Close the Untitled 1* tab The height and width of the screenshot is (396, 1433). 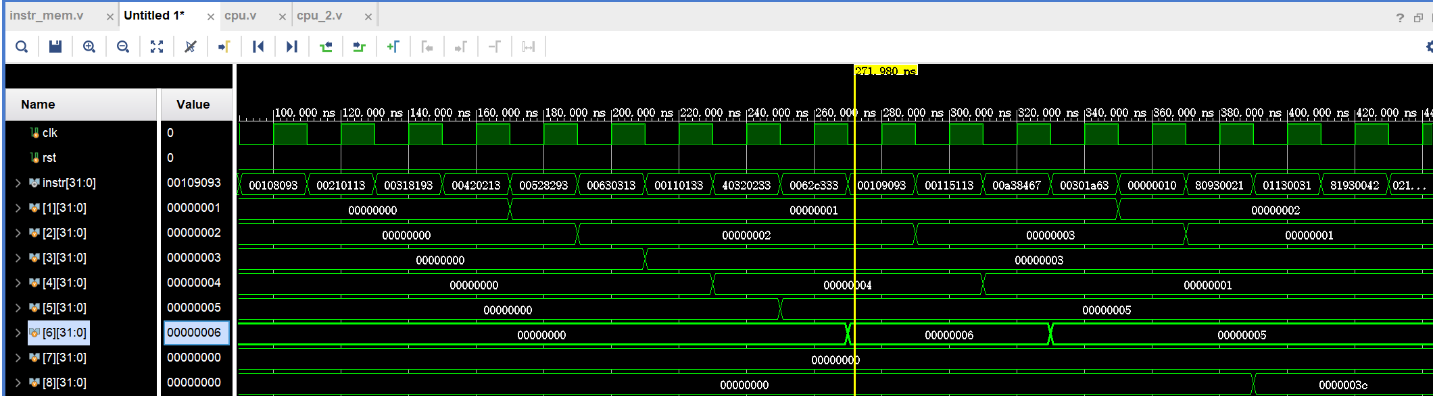(x=211, y=17)
